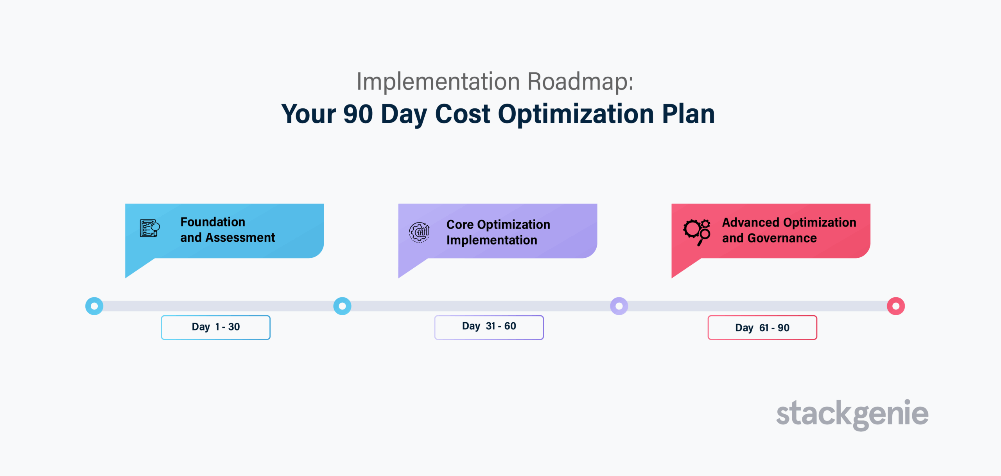Screen dimensions: 1001x476
Task: Select the second blue timeline marker
Action: coord(342,306)
